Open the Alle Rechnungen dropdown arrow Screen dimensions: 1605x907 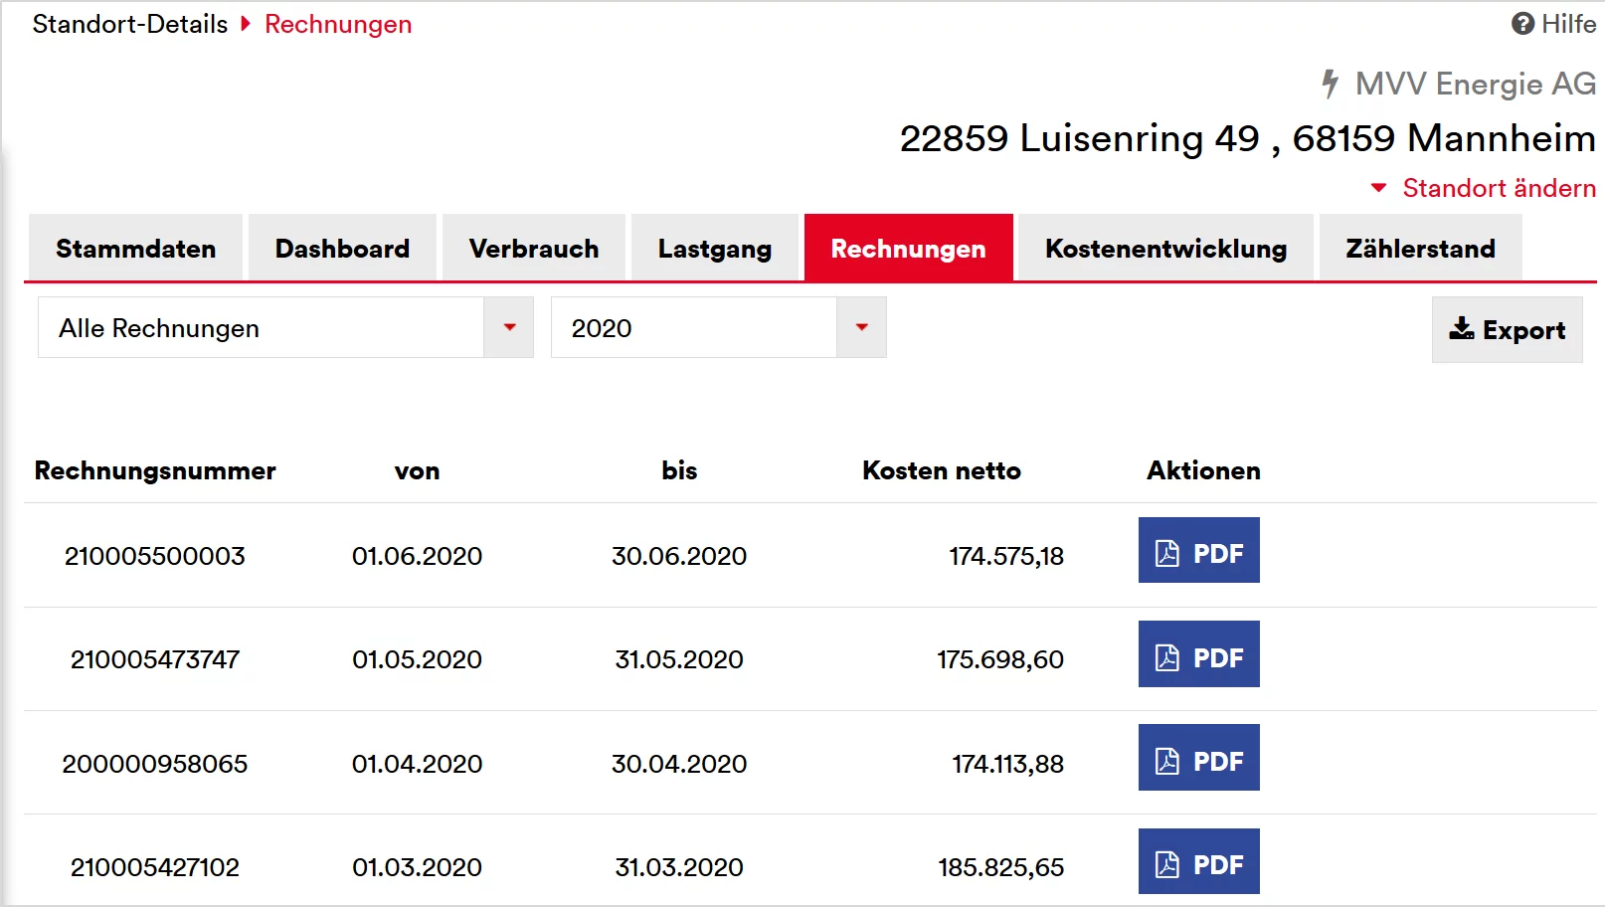pyautogui.click(x=509, y=327)
